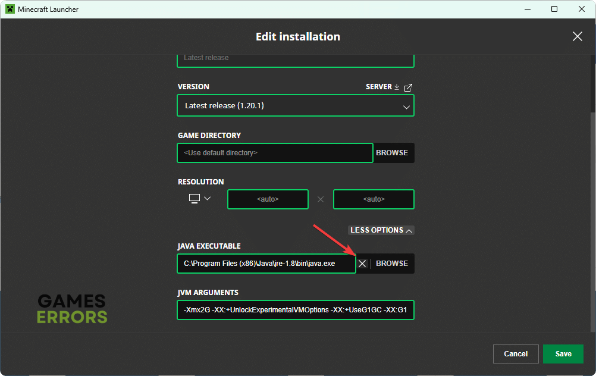Click the external link icon beside SERVER
This screenshot has width=596, height=376.
(408, 87)
